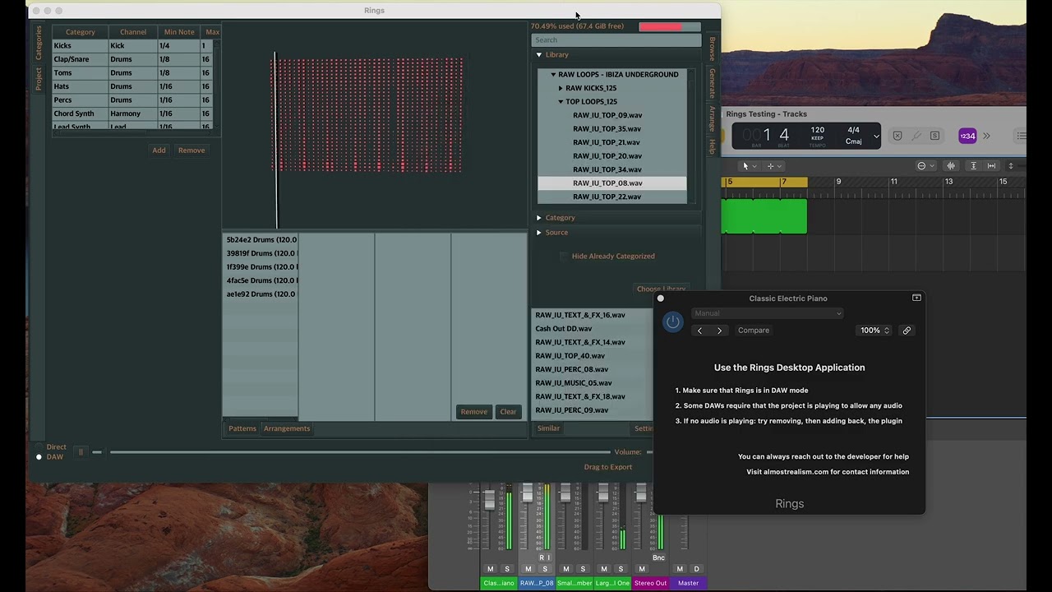Solo the RAW...P_08 mixer channel
The width and height of the screenshot is (1052, 592).
[x=545, y=569]
